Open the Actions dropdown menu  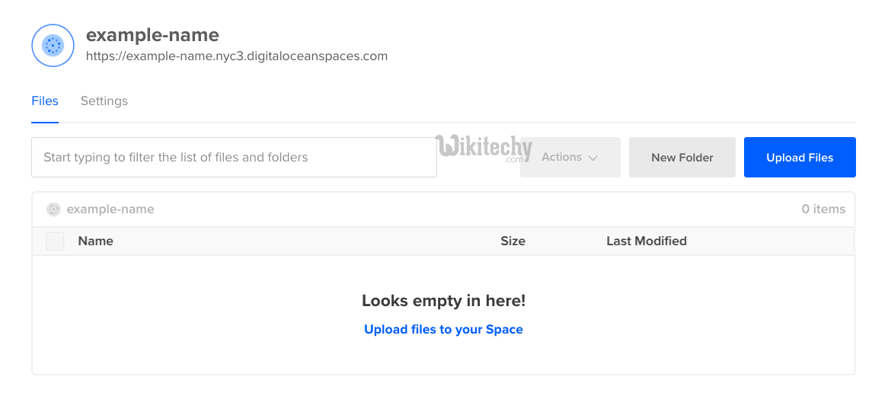click(570, 158)
